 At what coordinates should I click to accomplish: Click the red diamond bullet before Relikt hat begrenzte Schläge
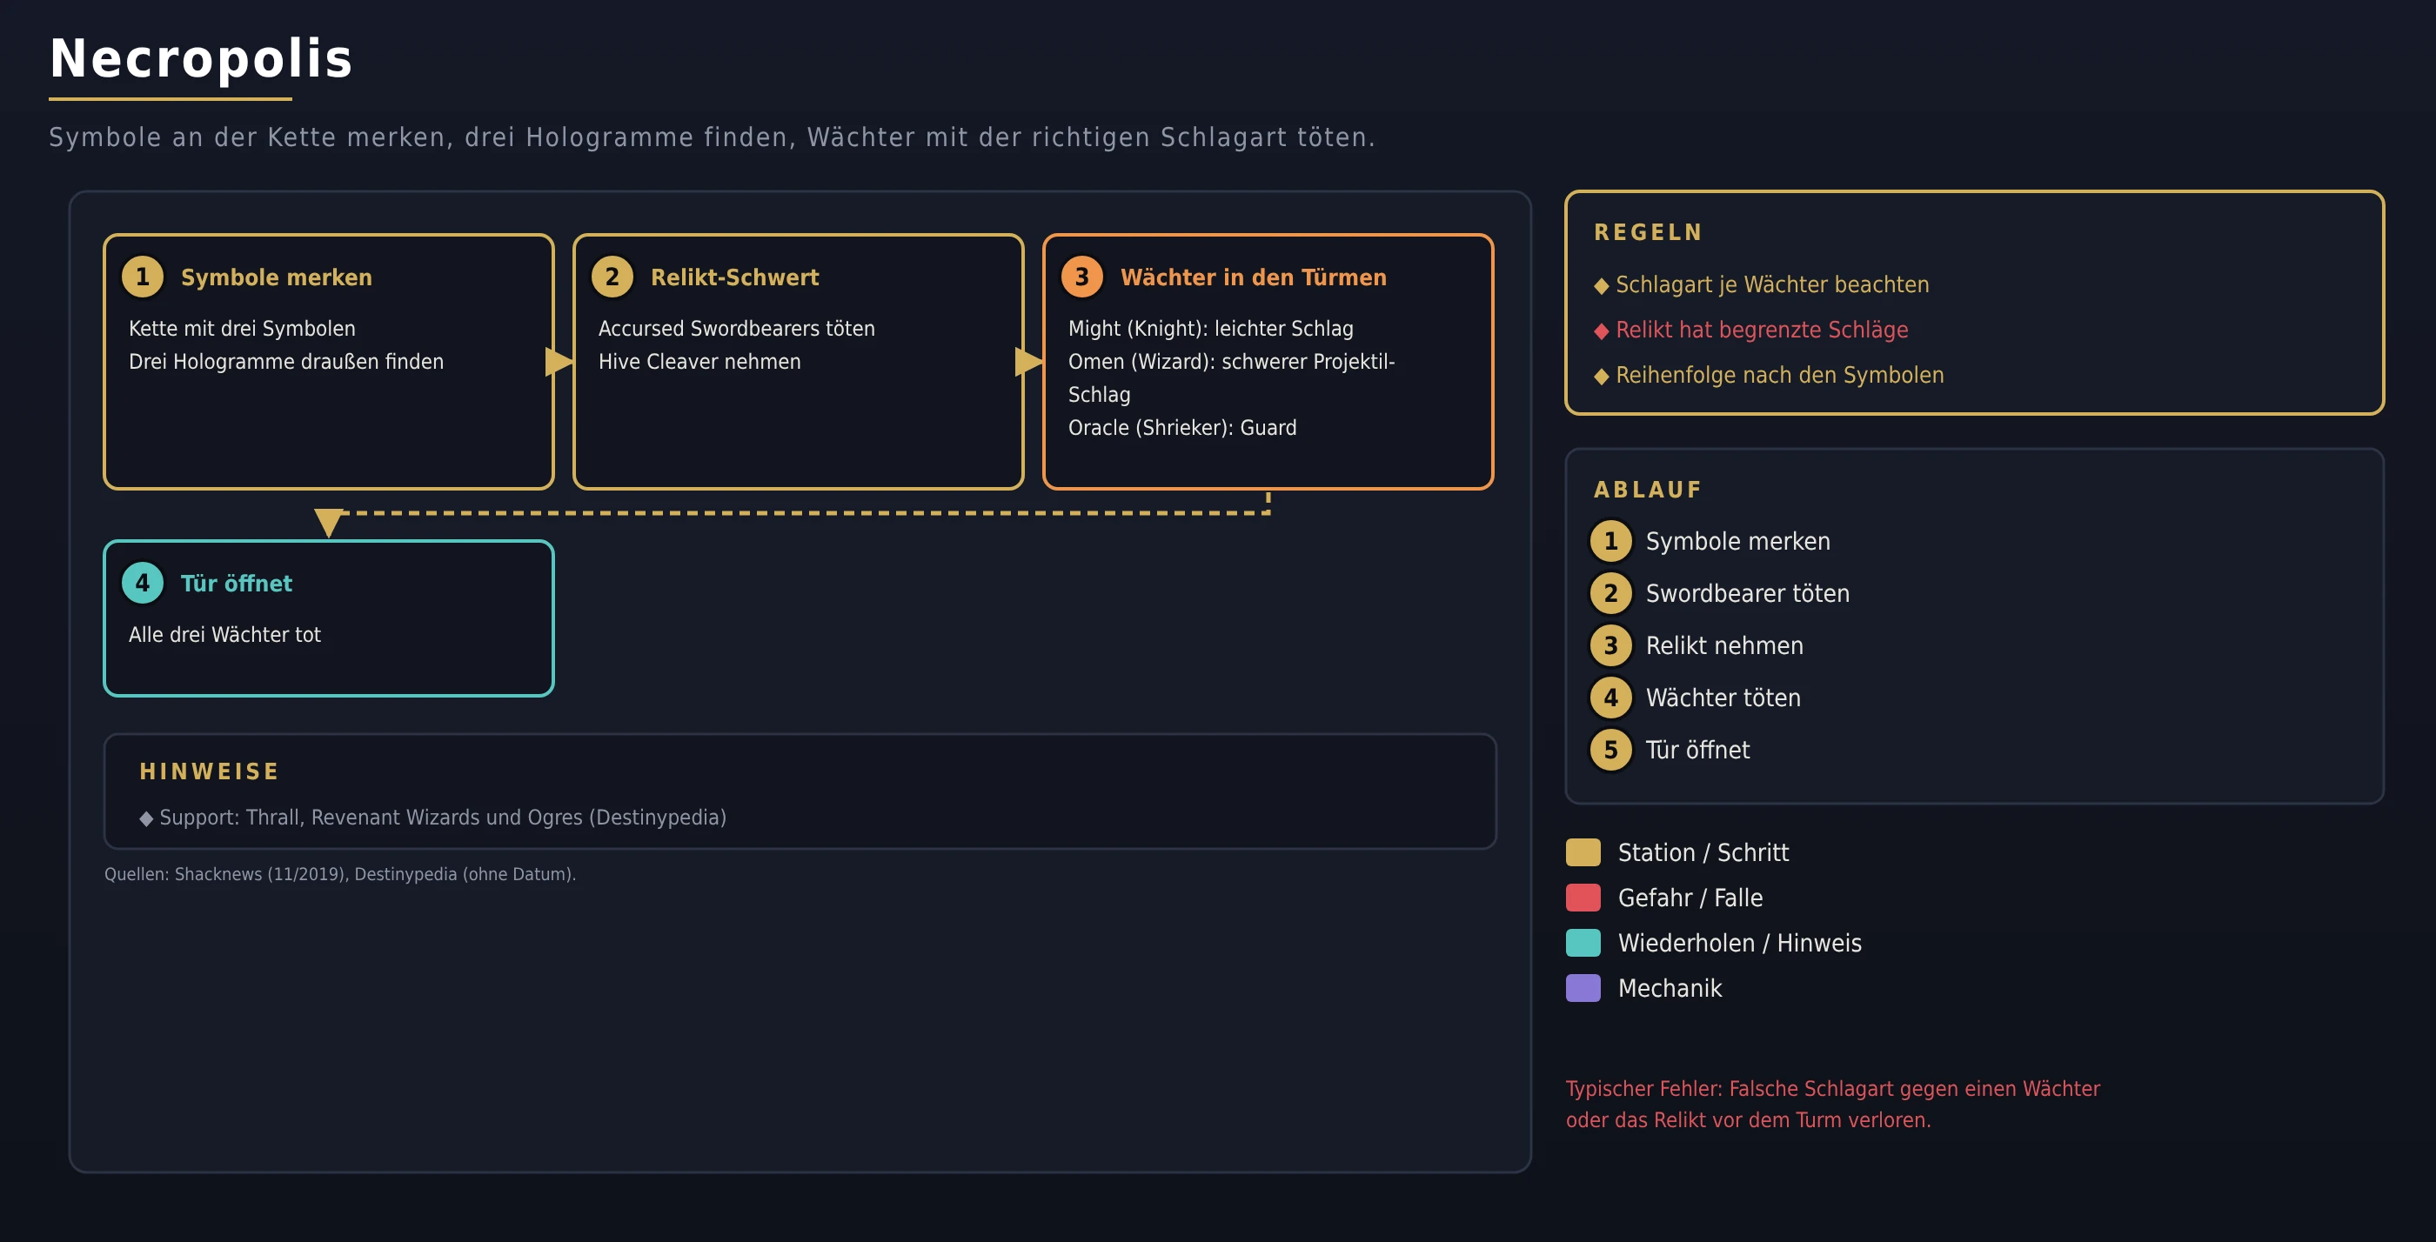coord(1601,331)
